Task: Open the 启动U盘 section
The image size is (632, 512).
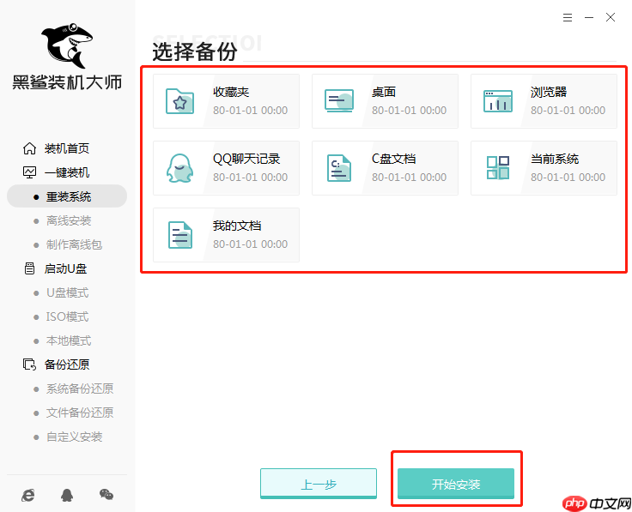Action: (x=65, y=268)
